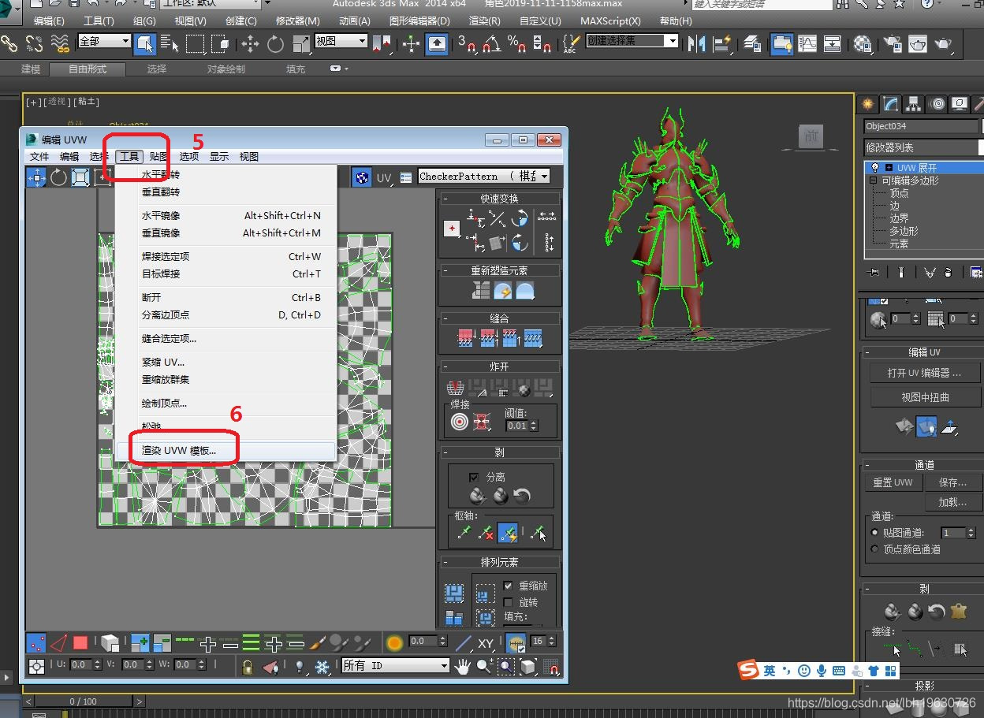
Task: Click the lock selection padlock icon
Action: [248, 667]
